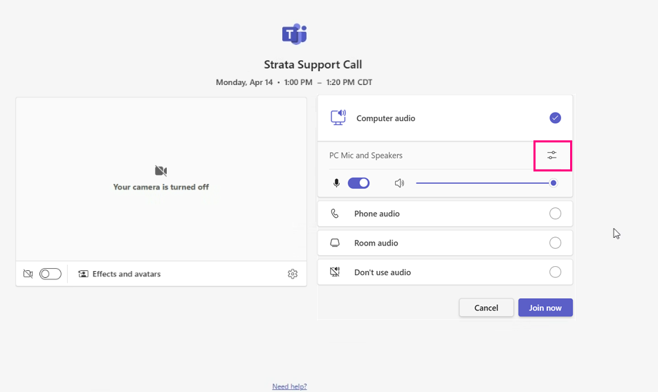The image size is (658, 392).
Task: Cancel joining the meeting
Action: [x=486, y=308]
